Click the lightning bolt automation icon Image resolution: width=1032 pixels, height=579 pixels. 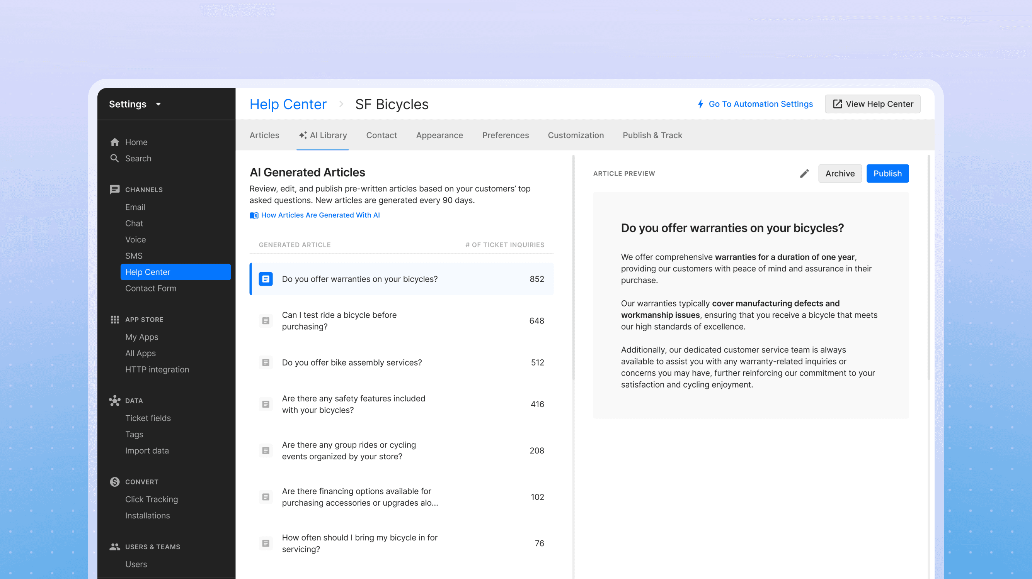click(700, 104)
